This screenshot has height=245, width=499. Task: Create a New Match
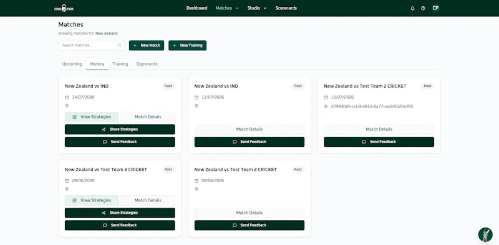pyautogui.click(x=147, y=45)
